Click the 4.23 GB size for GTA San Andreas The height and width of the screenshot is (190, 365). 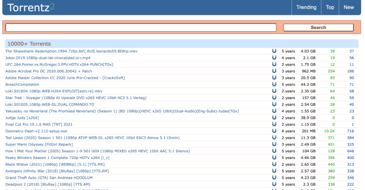tap(308, 178)
